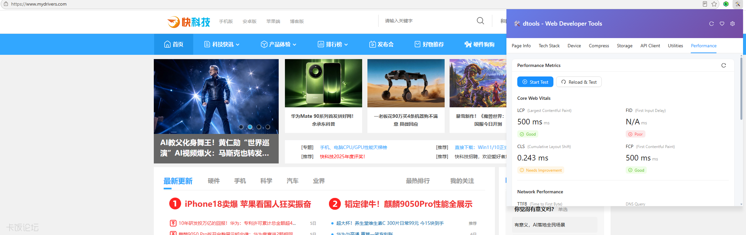
Task: Click the dtools extension toolbar icon
Action: coord(738,4)
